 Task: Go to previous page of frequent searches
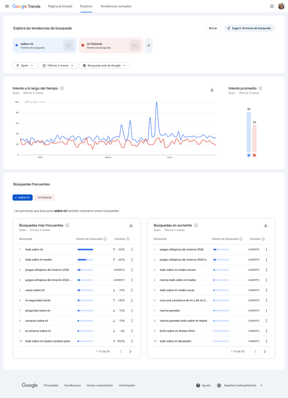click(x=121, y=351)
